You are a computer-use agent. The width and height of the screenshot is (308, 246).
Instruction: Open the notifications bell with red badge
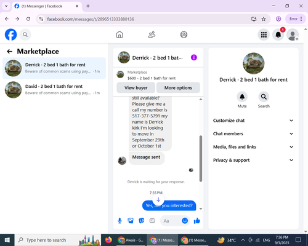click(x=278, y=34)
